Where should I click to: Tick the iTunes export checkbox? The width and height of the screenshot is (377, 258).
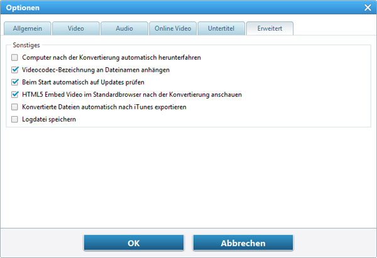tap(15, 107)
